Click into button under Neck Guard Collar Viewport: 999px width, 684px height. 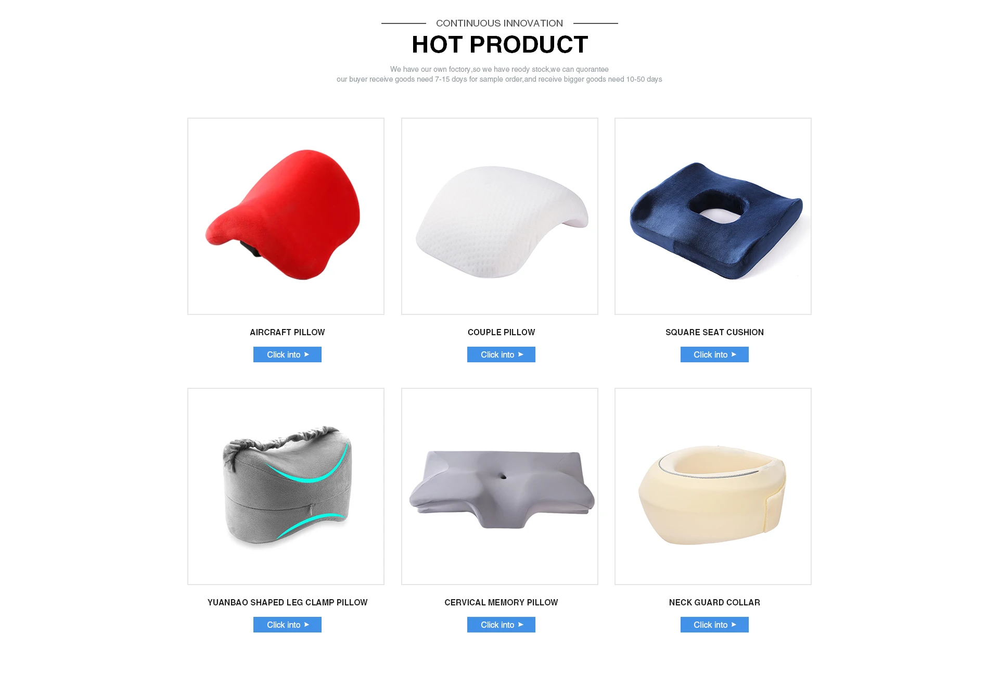point(714,625)
